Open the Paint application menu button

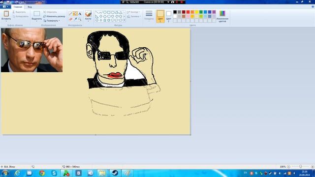tap(5, 6)
